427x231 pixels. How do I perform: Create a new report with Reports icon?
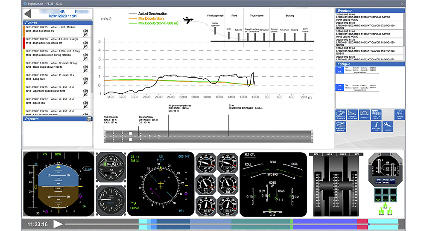click(89, 119)
